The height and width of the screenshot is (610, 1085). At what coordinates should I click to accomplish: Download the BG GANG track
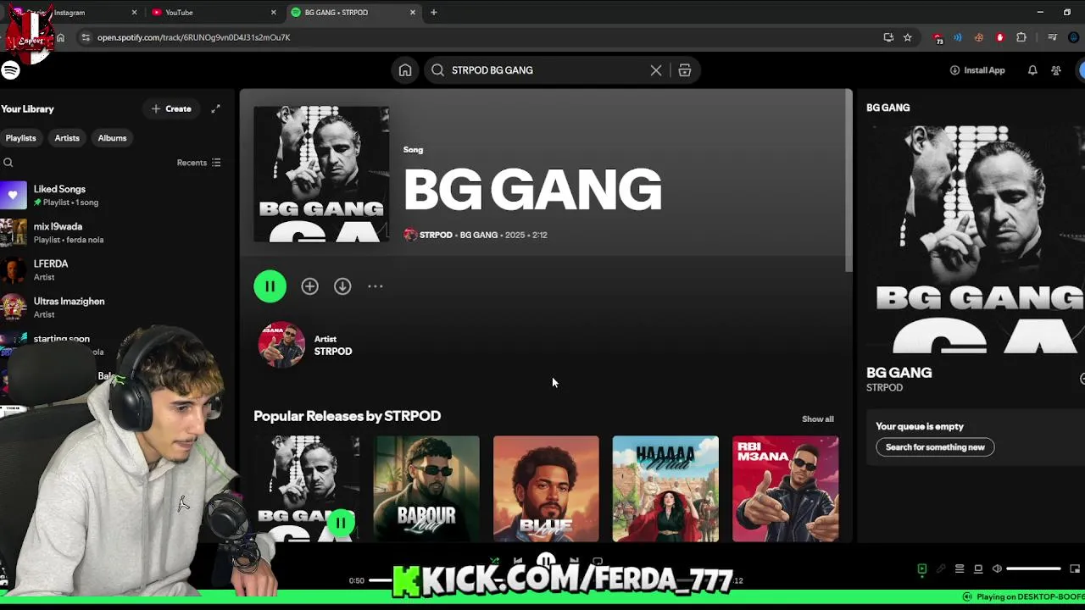[342, 286]
